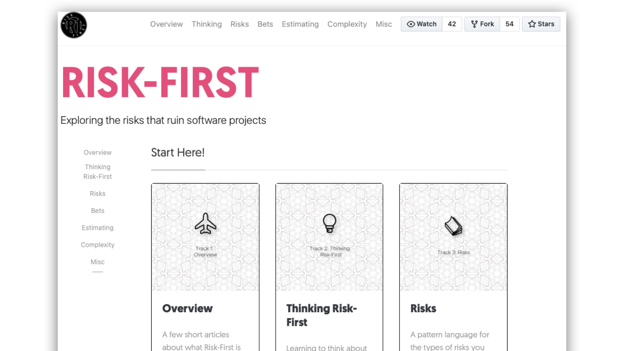Click 'A few short articles' description text
624x351 pixels.
point(196,334)
